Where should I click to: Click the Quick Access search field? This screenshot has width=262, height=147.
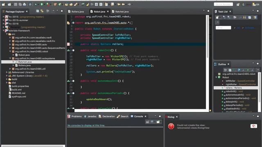click(x=223, y=4)
